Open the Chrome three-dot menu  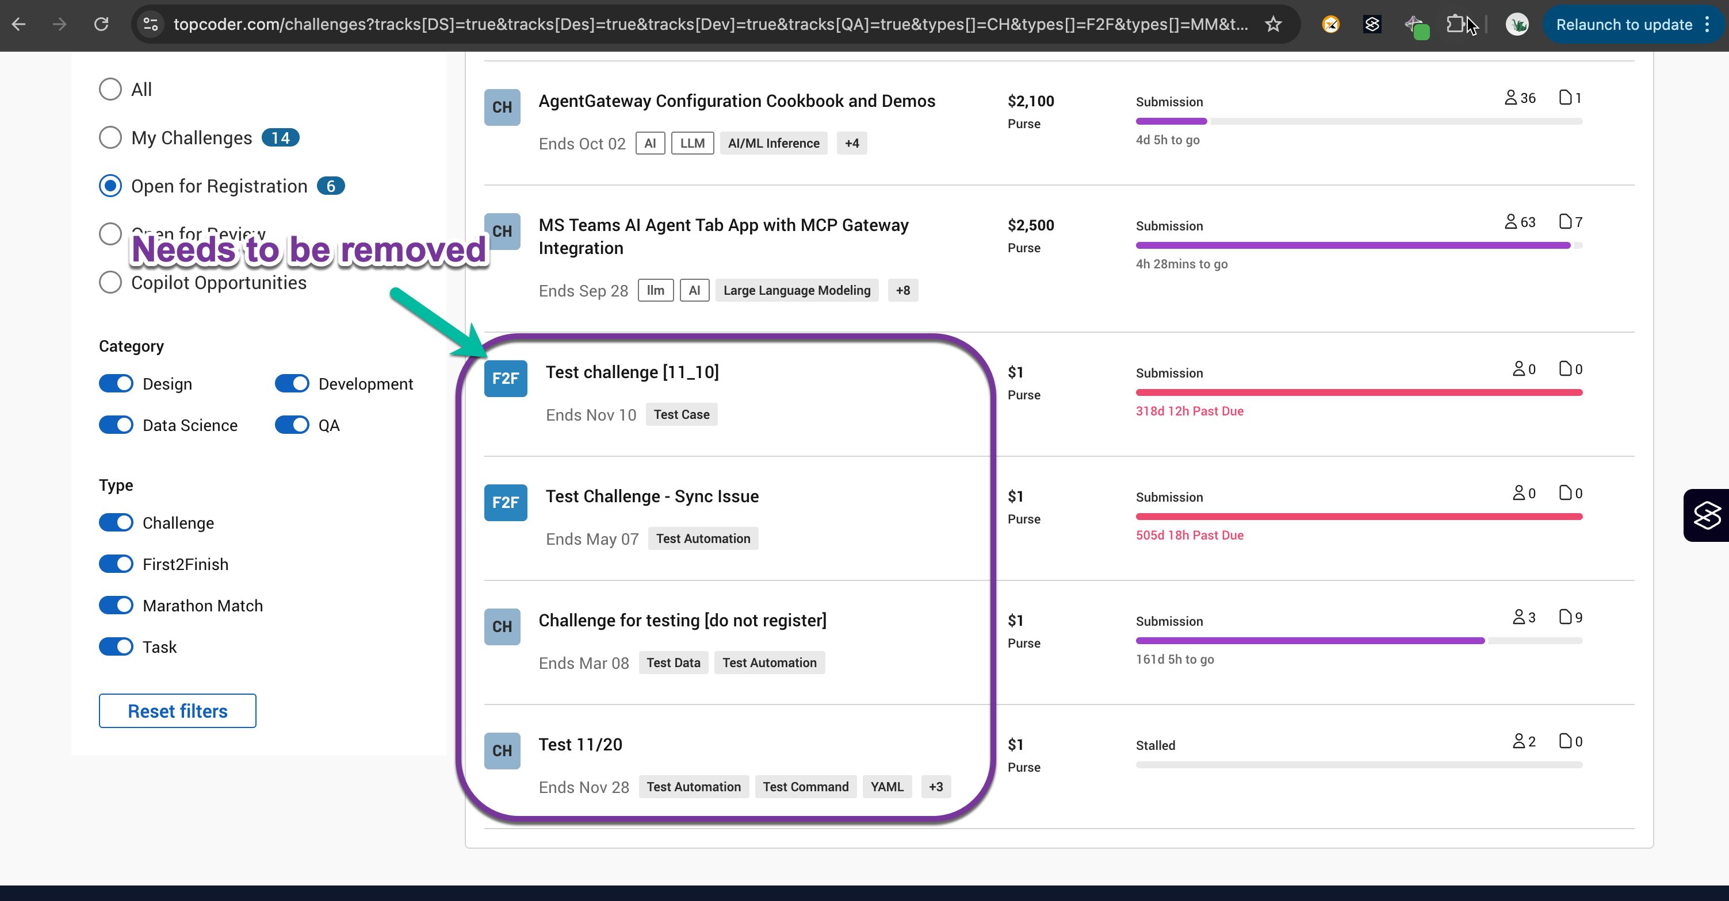click(1707, 25)
